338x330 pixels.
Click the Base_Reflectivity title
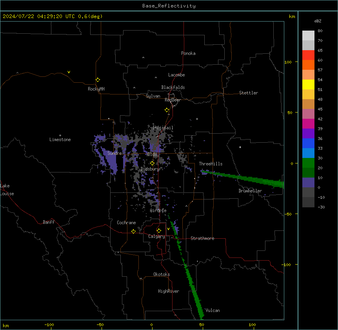click(x=169, y=6)
